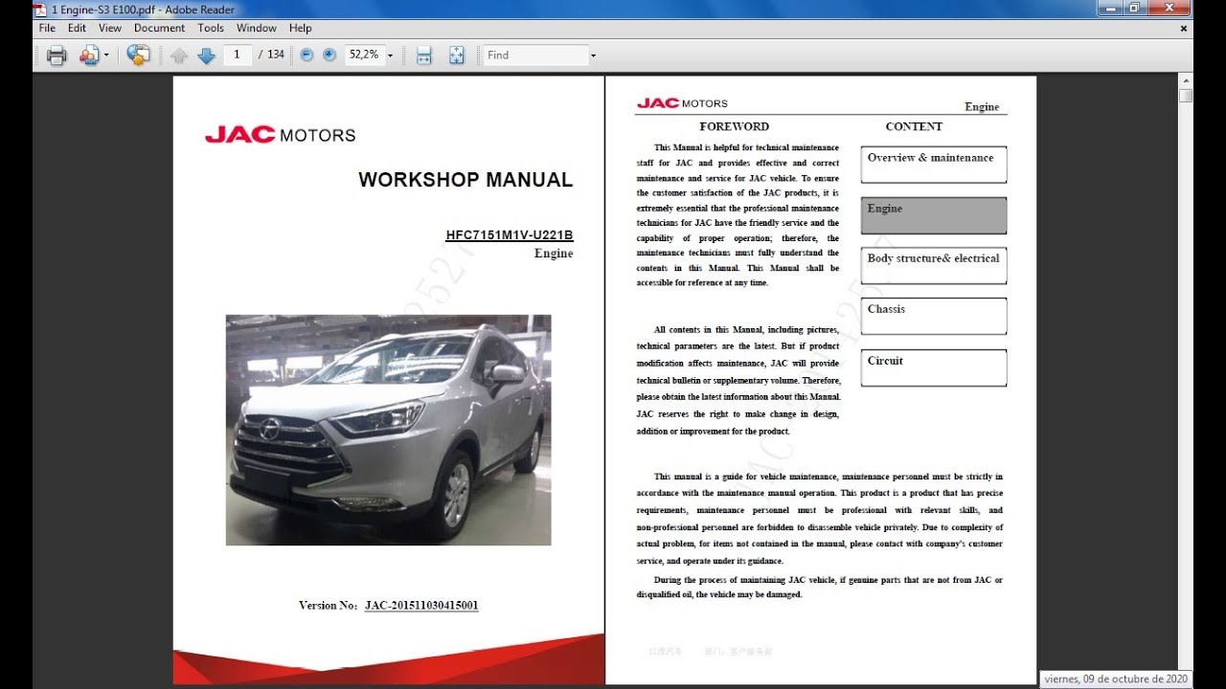This screenshot has height=689, width=1226.
Task: Click the vertical scrollbar up arrow
Action: [1186, 82]
